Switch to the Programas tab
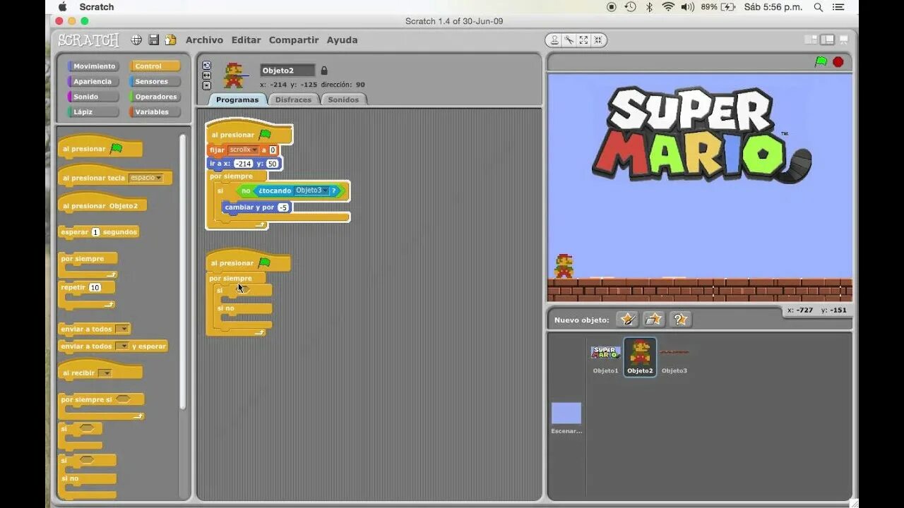Image resolution: width=904 pixels, height=508 pixels. coord(237,99)
